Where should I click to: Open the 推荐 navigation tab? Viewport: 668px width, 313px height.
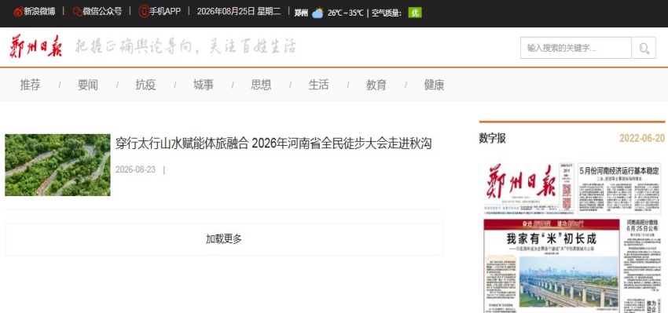point(30,85)
